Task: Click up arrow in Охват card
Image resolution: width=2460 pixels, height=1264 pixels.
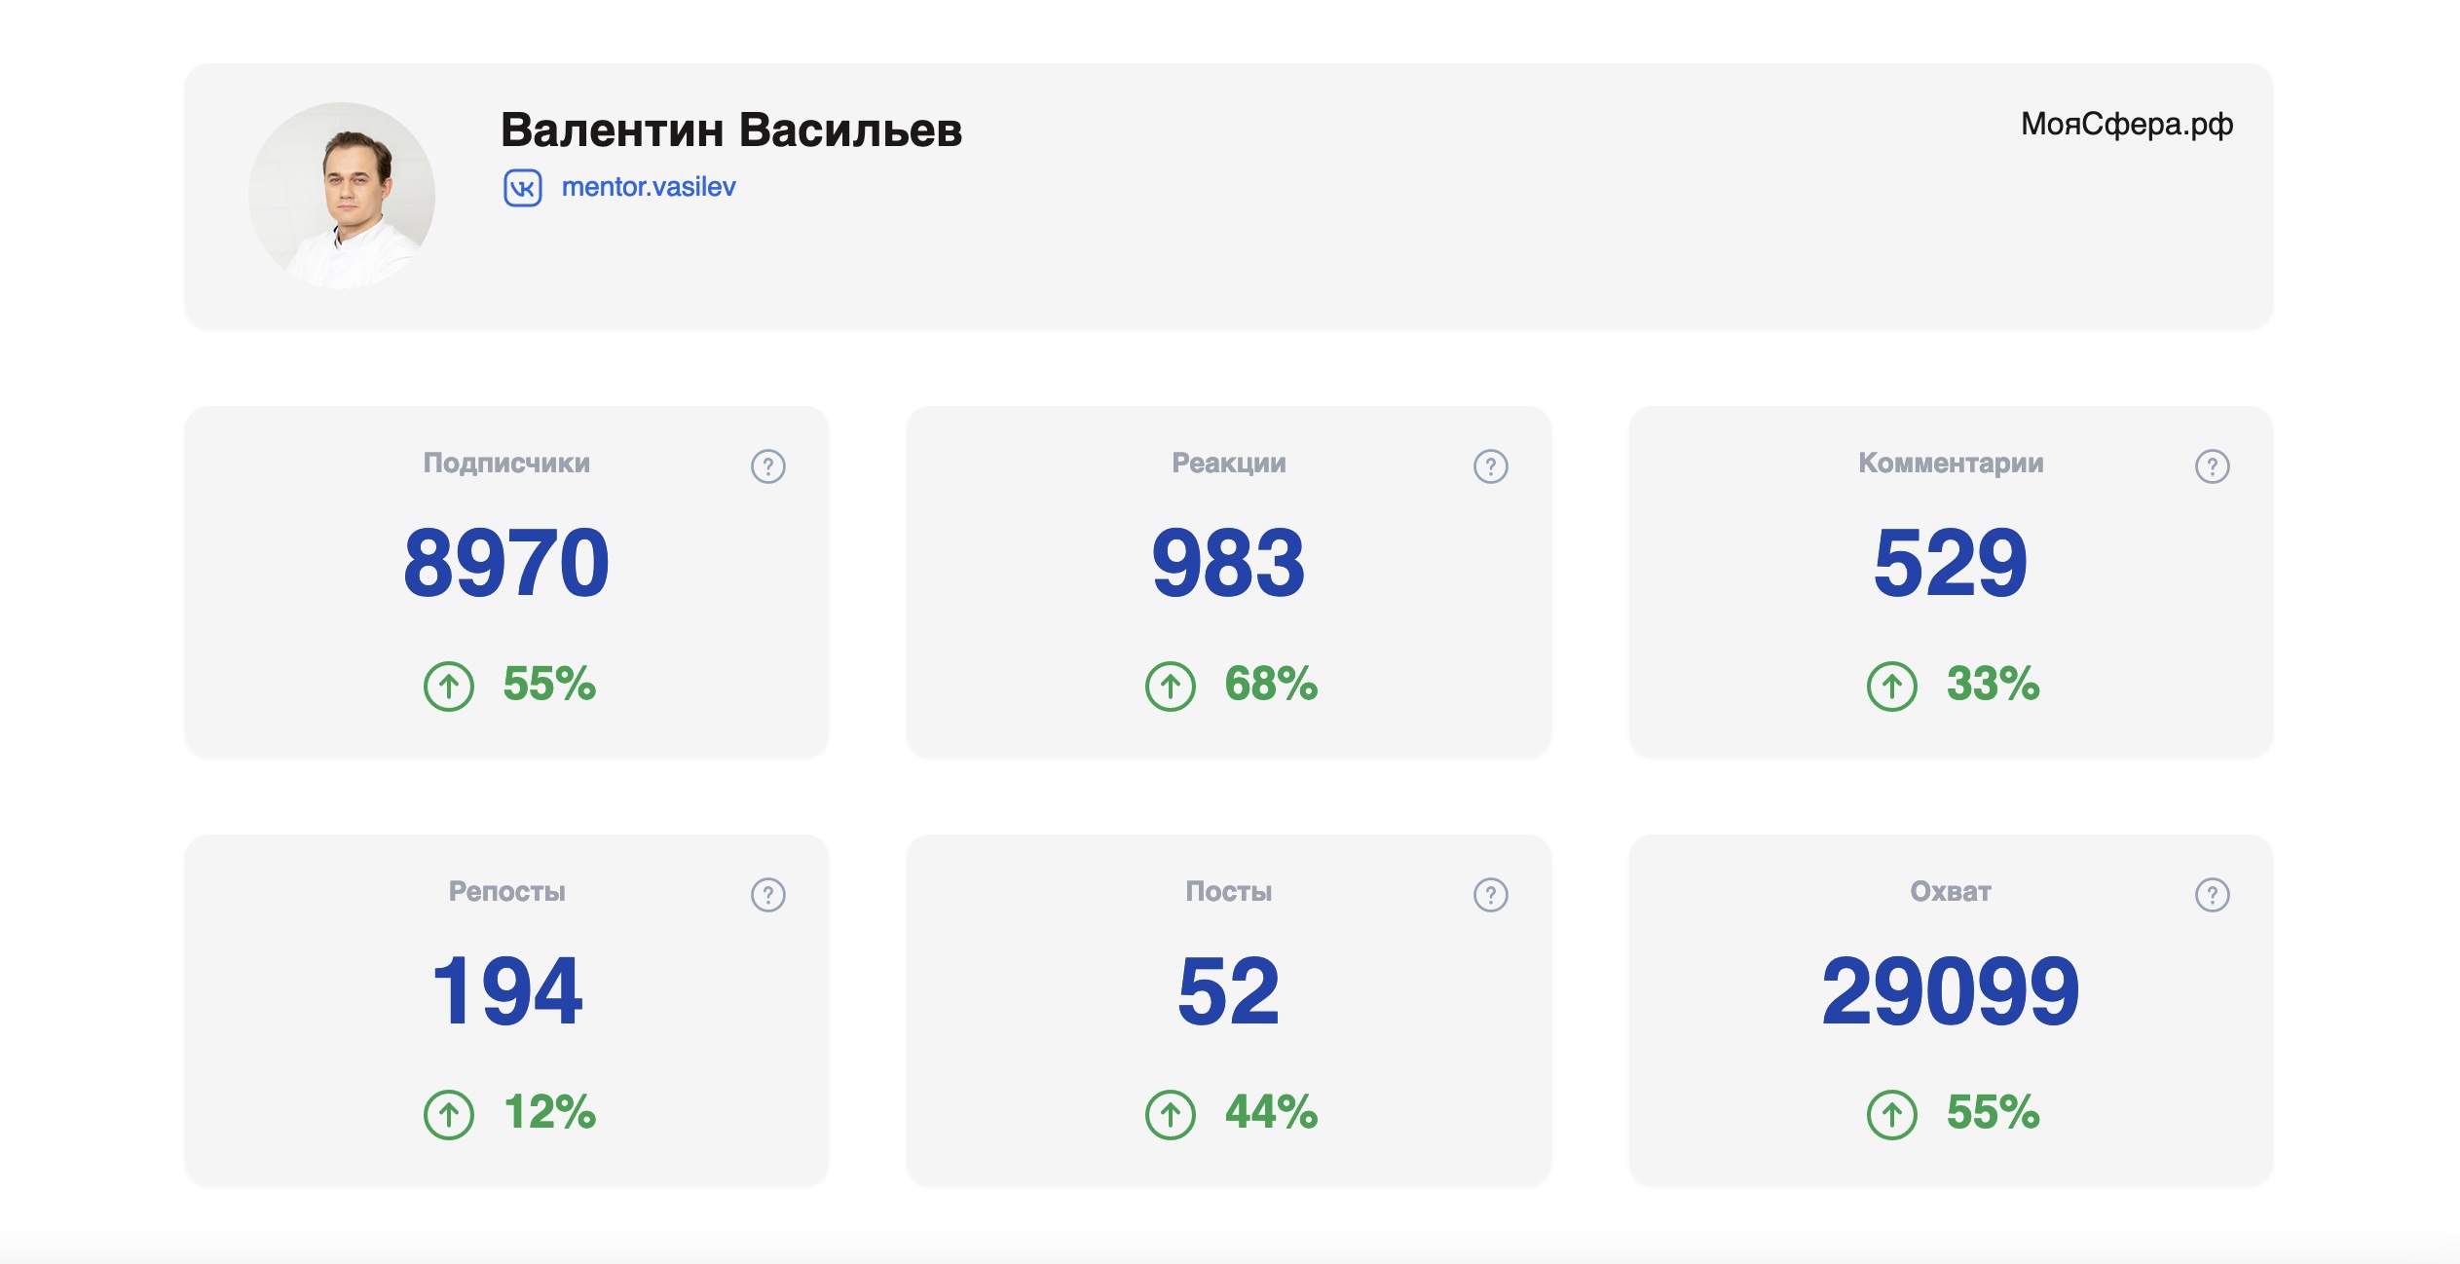Action: coord(1891,1114)
